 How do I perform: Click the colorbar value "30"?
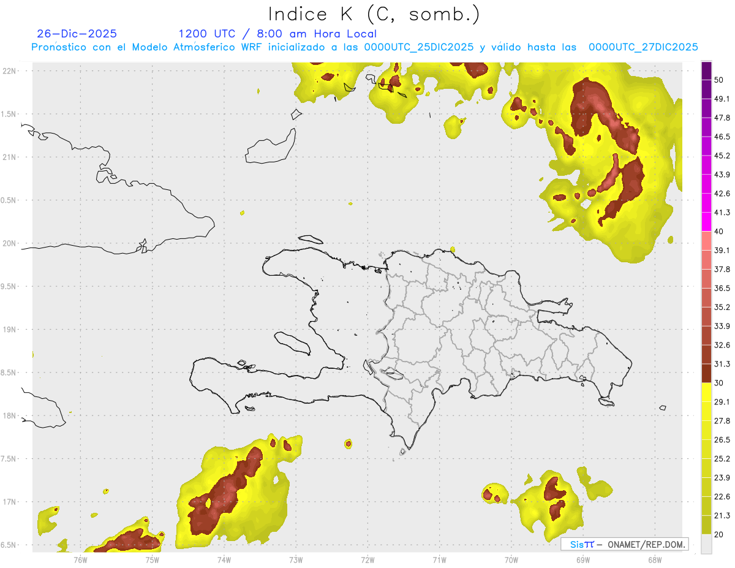(x=719, y=383)
